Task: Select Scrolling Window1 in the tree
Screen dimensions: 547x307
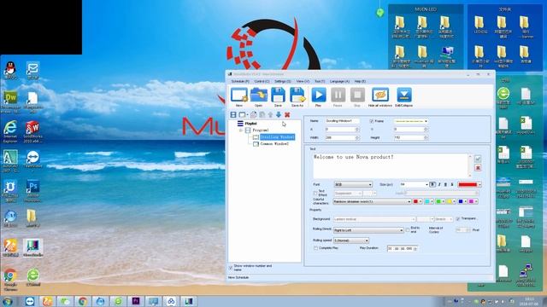Action: 277,137
